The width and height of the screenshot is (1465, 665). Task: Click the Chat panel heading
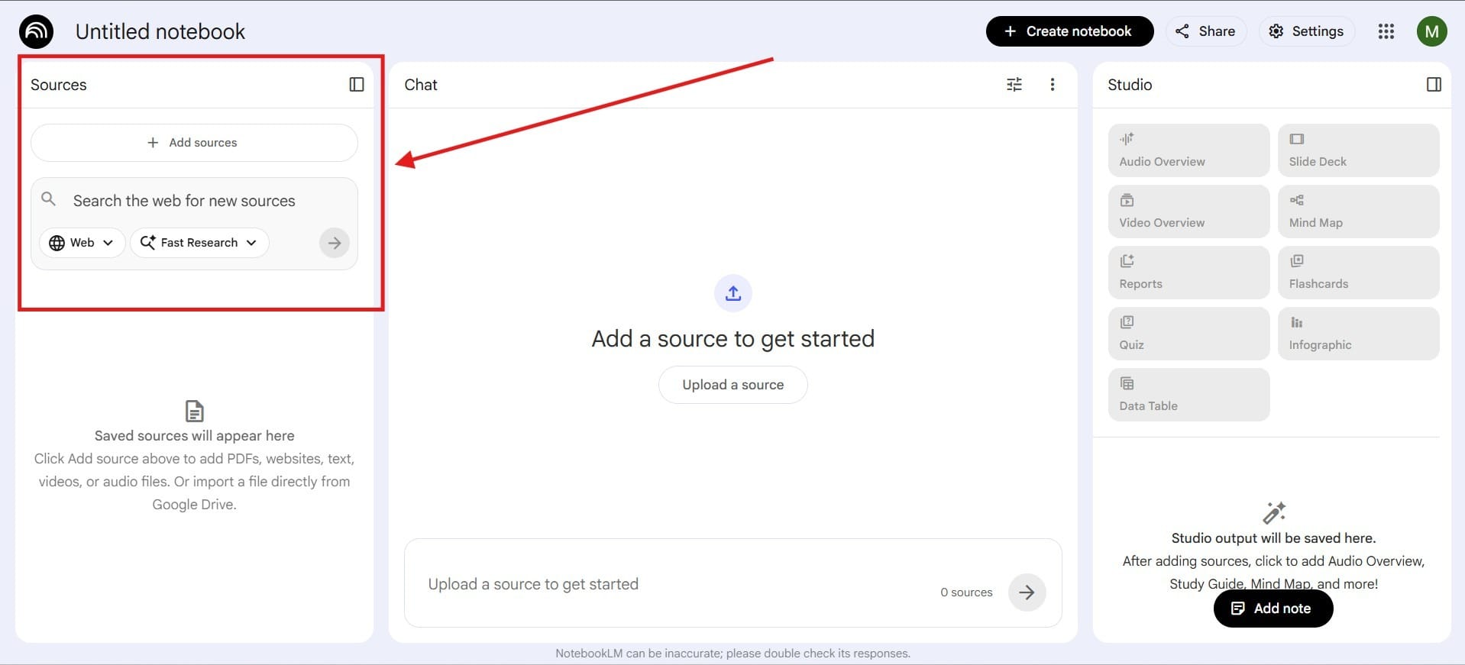pos(421,85)
